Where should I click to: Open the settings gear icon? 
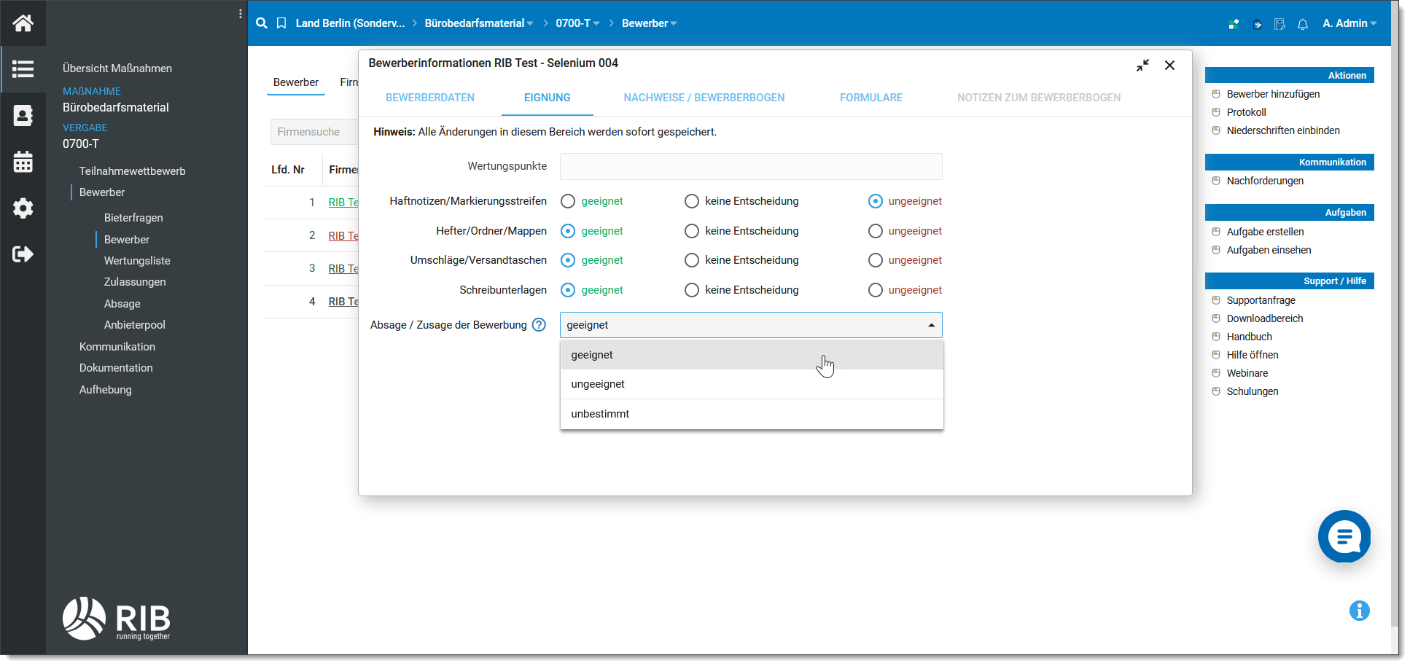click(x=23, y=208)
